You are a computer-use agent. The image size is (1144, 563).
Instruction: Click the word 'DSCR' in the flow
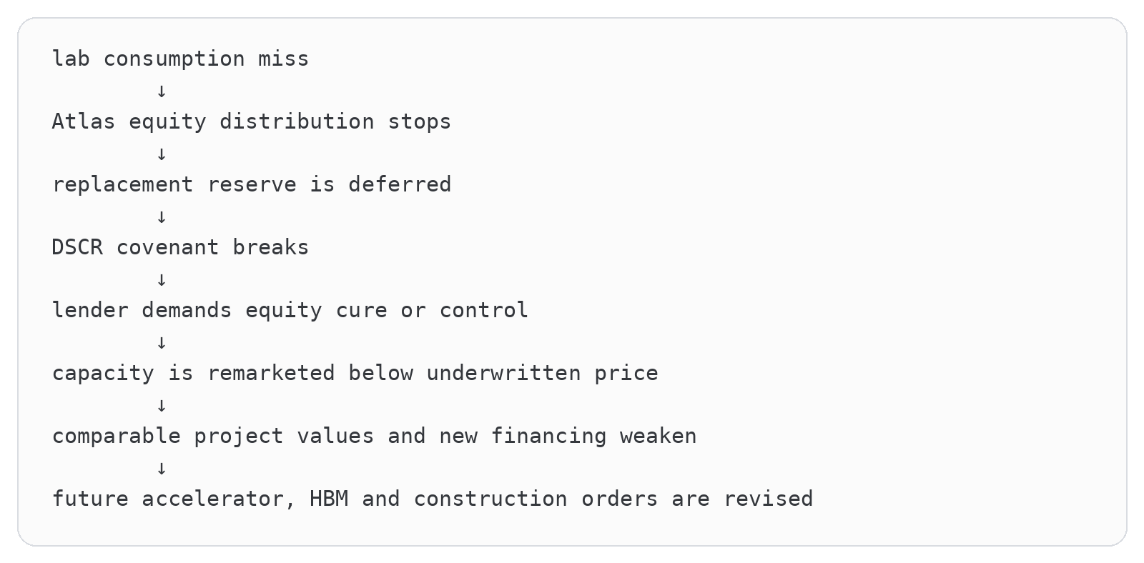pos(77,247)
